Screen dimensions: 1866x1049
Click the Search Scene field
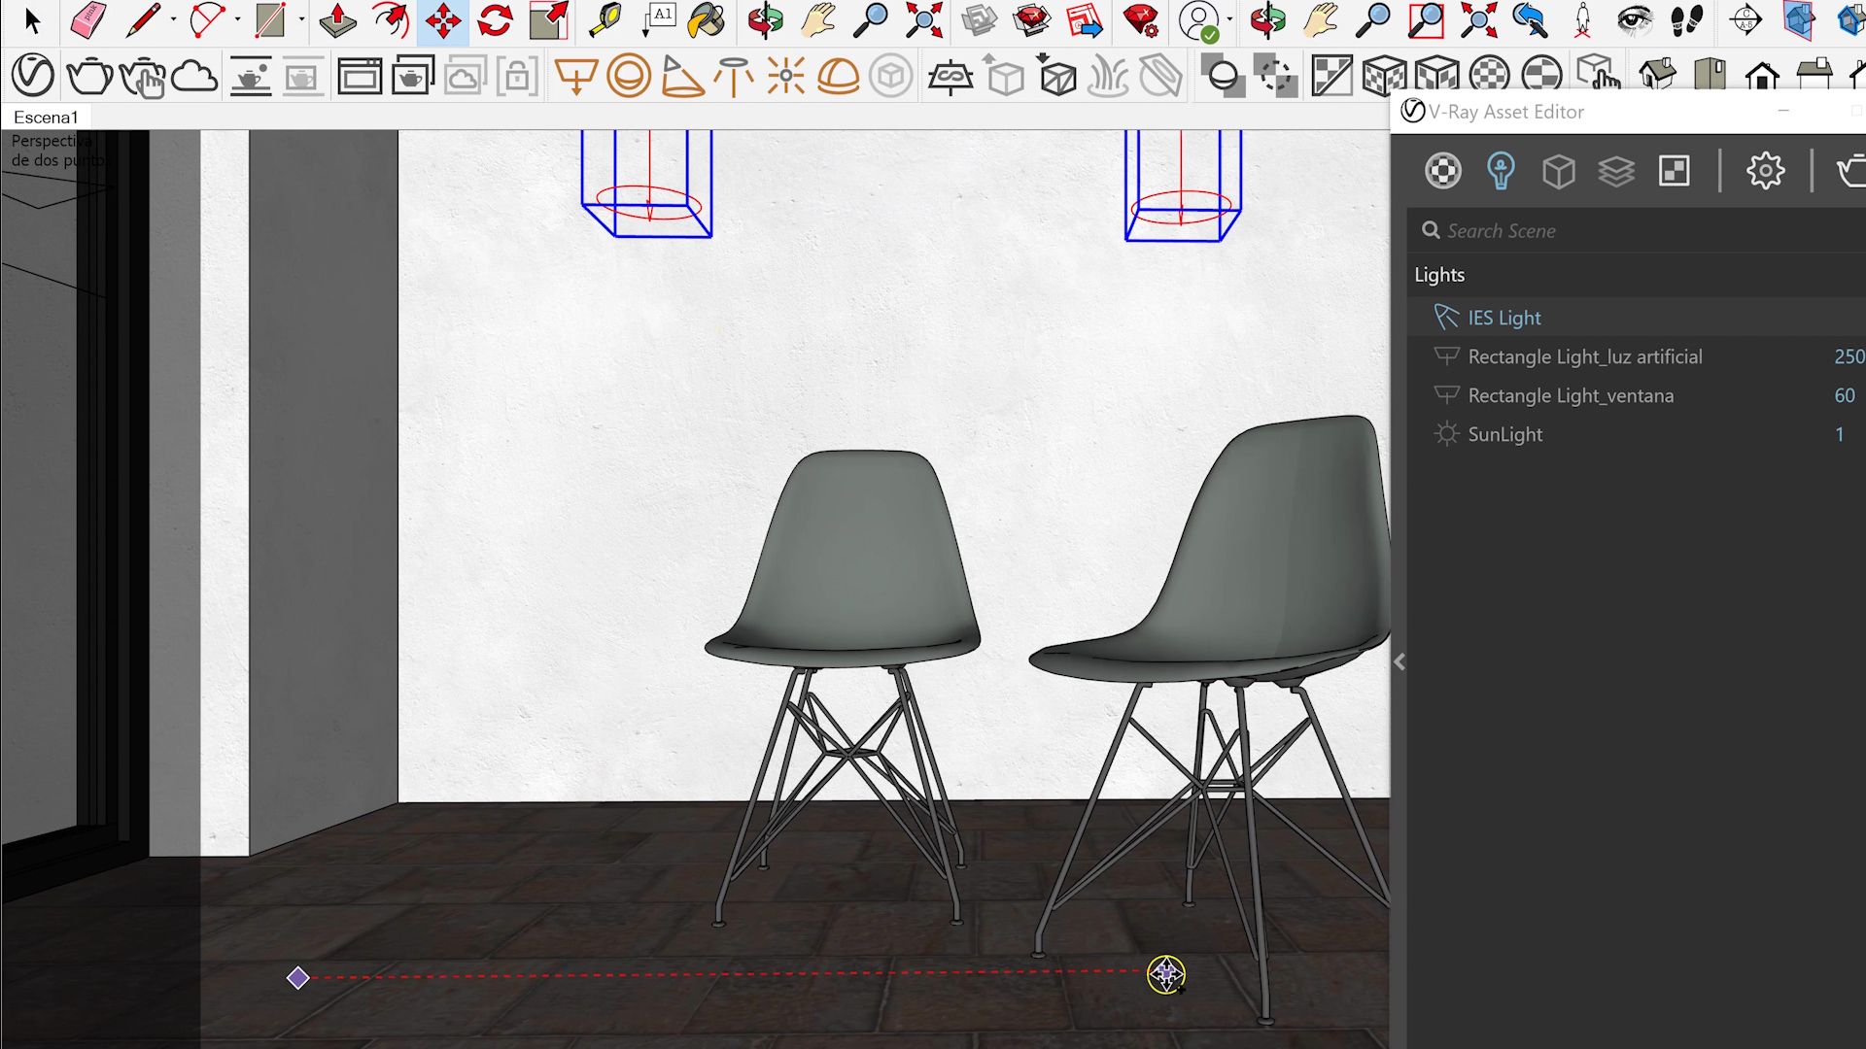tap(1642, 231)
